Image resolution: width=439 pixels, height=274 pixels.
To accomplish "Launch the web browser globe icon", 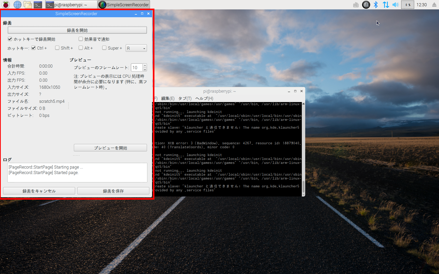I will point(17,5).
